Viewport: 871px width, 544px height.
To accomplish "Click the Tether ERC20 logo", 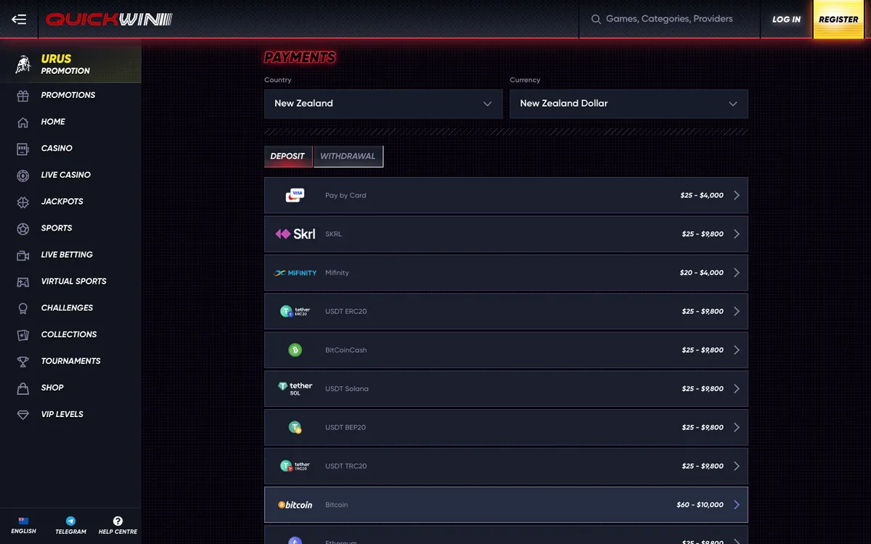I will [x=295, y=311].
